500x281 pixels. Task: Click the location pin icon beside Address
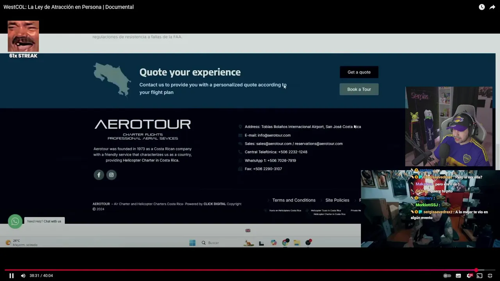pyautogui.click(x=240, y=127)
